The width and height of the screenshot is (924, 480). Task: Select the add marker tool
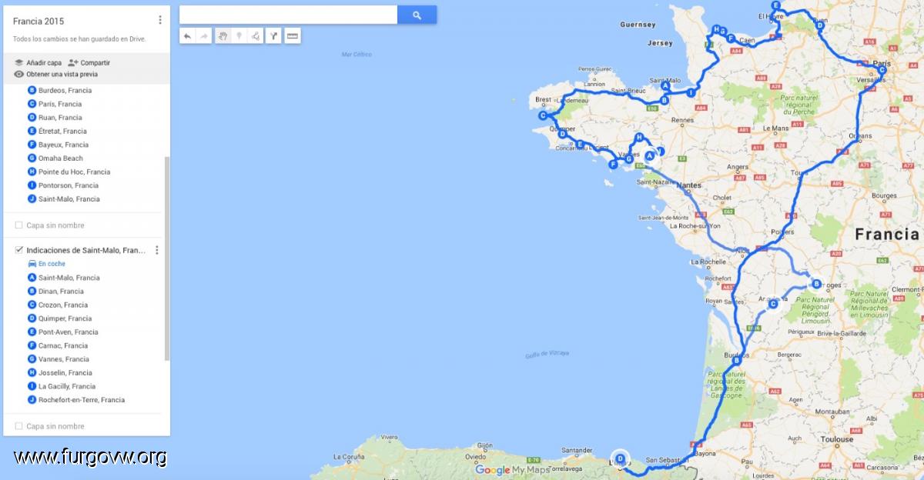[239, 35]
